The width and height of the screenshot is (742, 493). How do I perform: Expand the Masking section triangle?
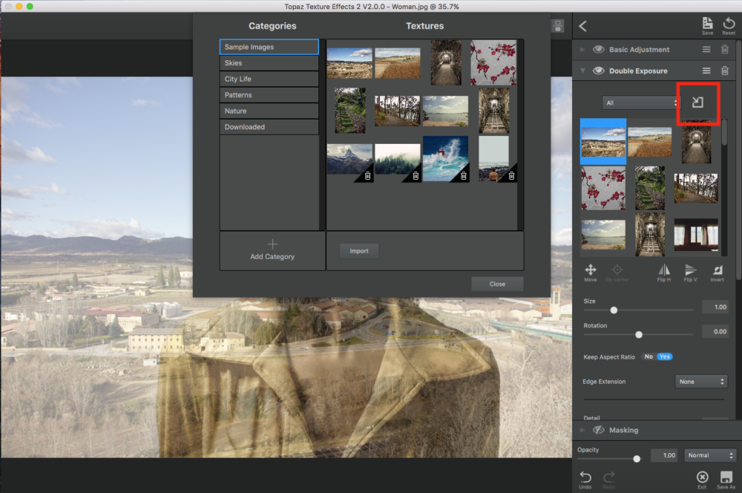point(582,430)
